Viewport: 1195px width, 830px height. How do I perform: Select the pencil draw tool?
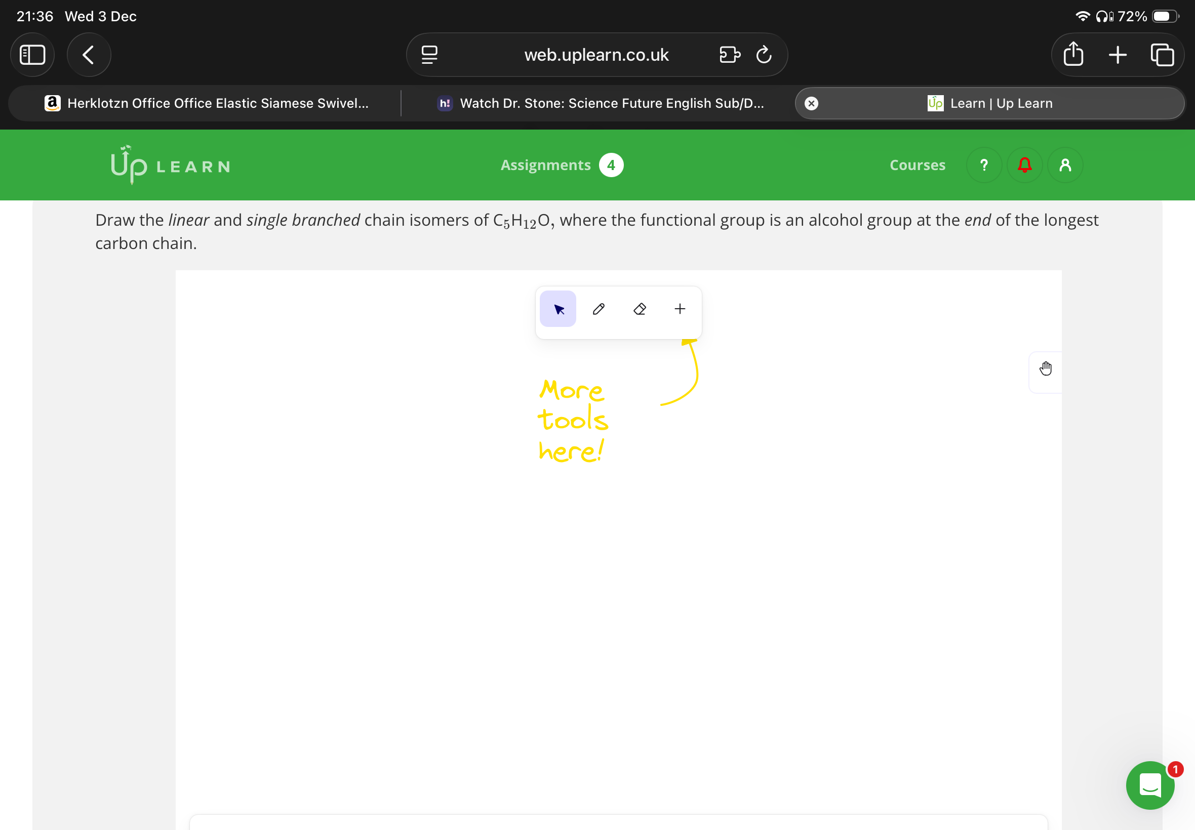pos(599,309)
